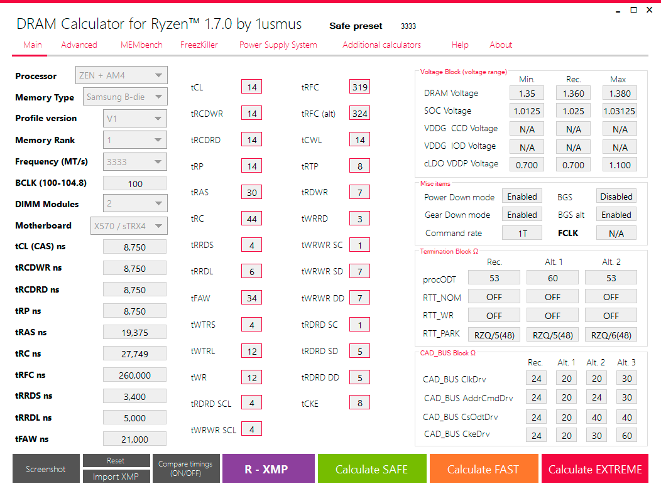Click the BCLK input field
This screenshot has height=496, width=661.
(135, 184)
